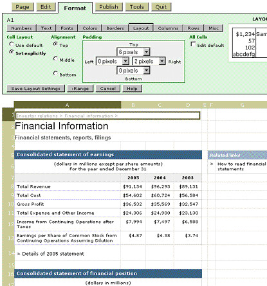Click the $32,547 gross profit cell
Image resolution: width=267 pixels, height=286 pixels.
188,204
